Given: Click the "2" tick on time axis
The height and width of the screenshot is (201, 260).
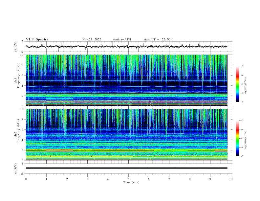Looking at the screenshot, I should pos(67,179).
